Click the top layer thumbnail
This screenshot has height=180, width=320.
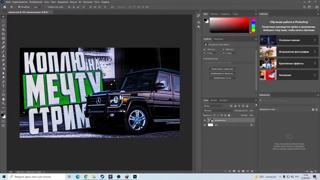[210, 120]
